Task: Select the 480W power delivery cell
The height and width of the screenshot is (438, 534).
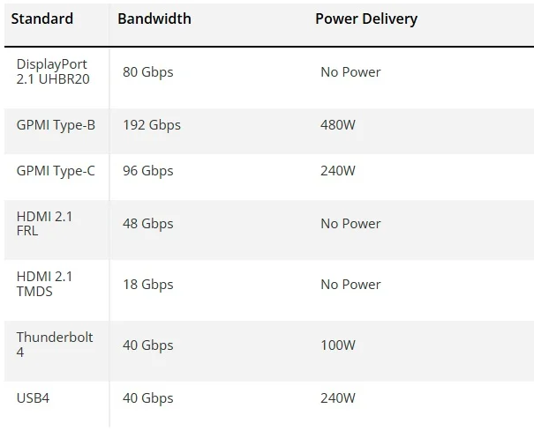Action: pyautogui.click(x=338, y=125)
